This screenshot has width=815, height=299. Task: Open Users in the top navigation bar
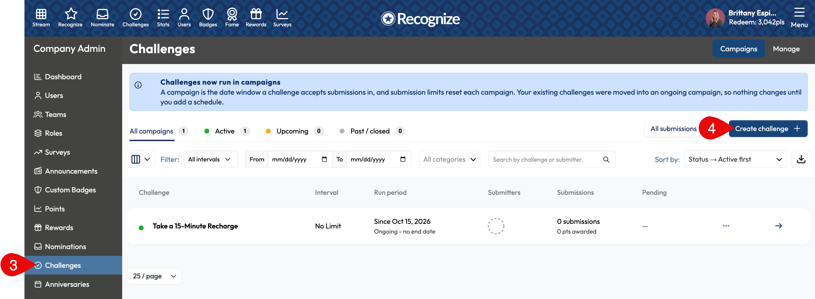[x=184, y=18]
